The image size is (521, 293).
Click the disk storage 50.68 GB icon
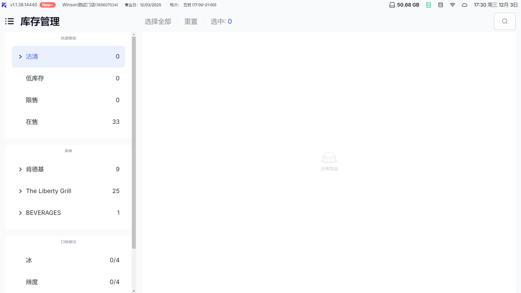point(392,5)
